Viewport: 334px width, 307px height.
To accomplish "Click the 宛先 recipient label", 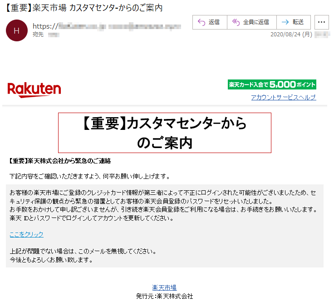I will click(x=38, y=35).
